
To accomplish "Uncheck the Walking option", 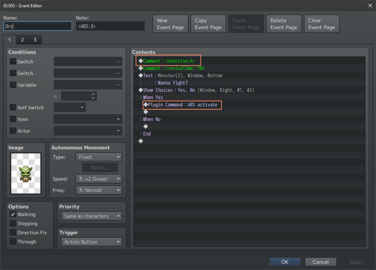I will [x=13, y=214].
